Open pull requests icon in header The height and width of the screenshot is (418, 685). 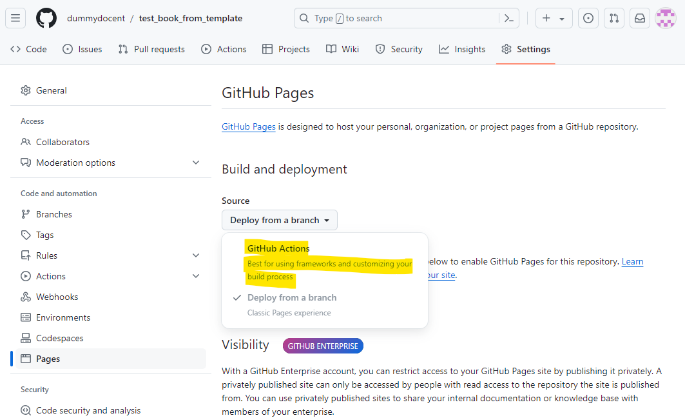pos(614,18)
